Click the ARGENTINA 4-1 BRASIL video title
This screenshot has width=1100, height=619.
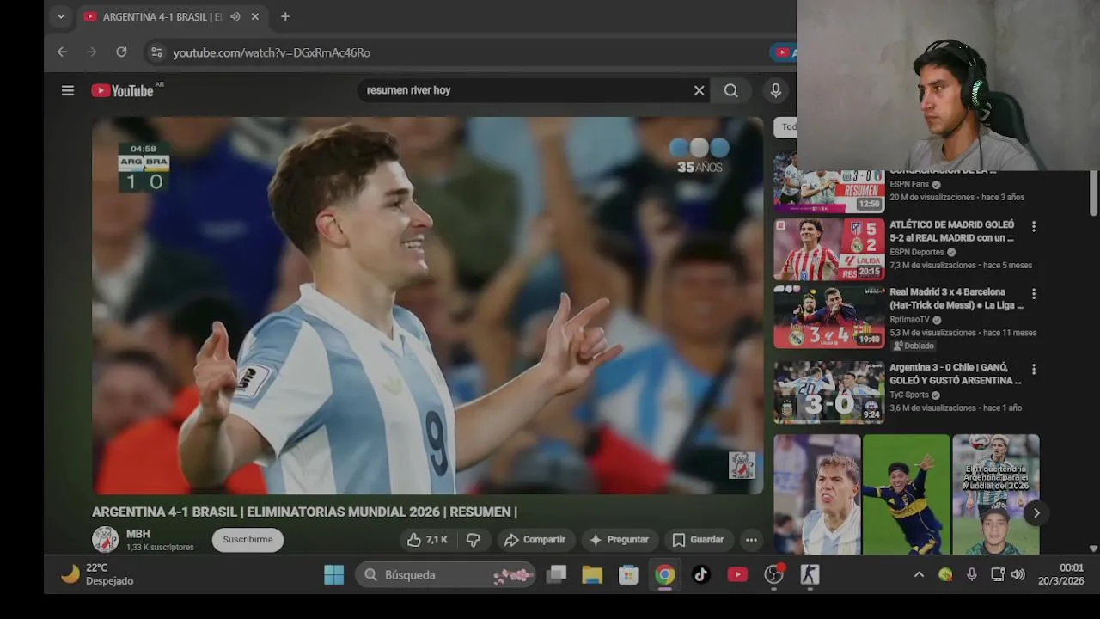tap(304, 512)
